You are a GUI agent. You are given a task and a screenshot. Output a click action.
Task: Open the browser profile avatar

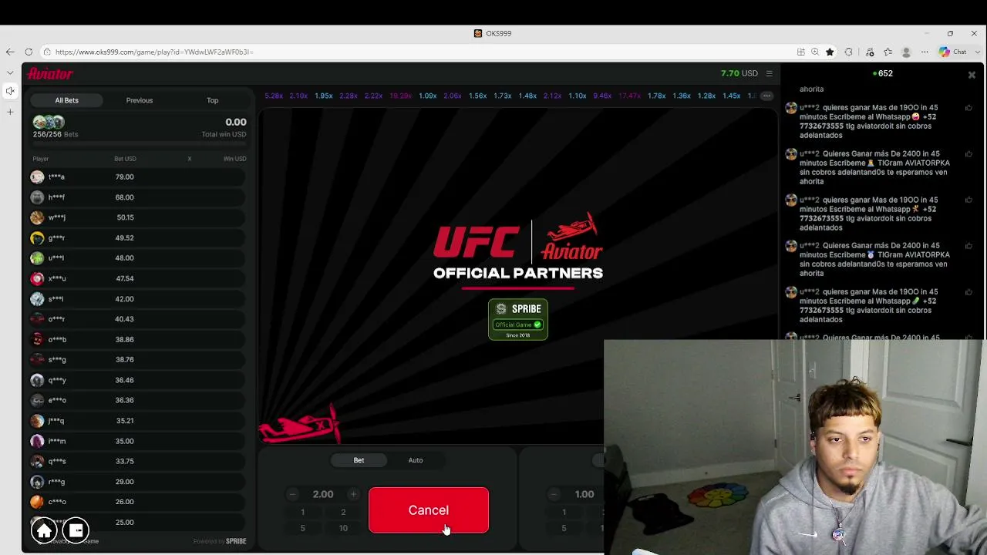(906, 52)
